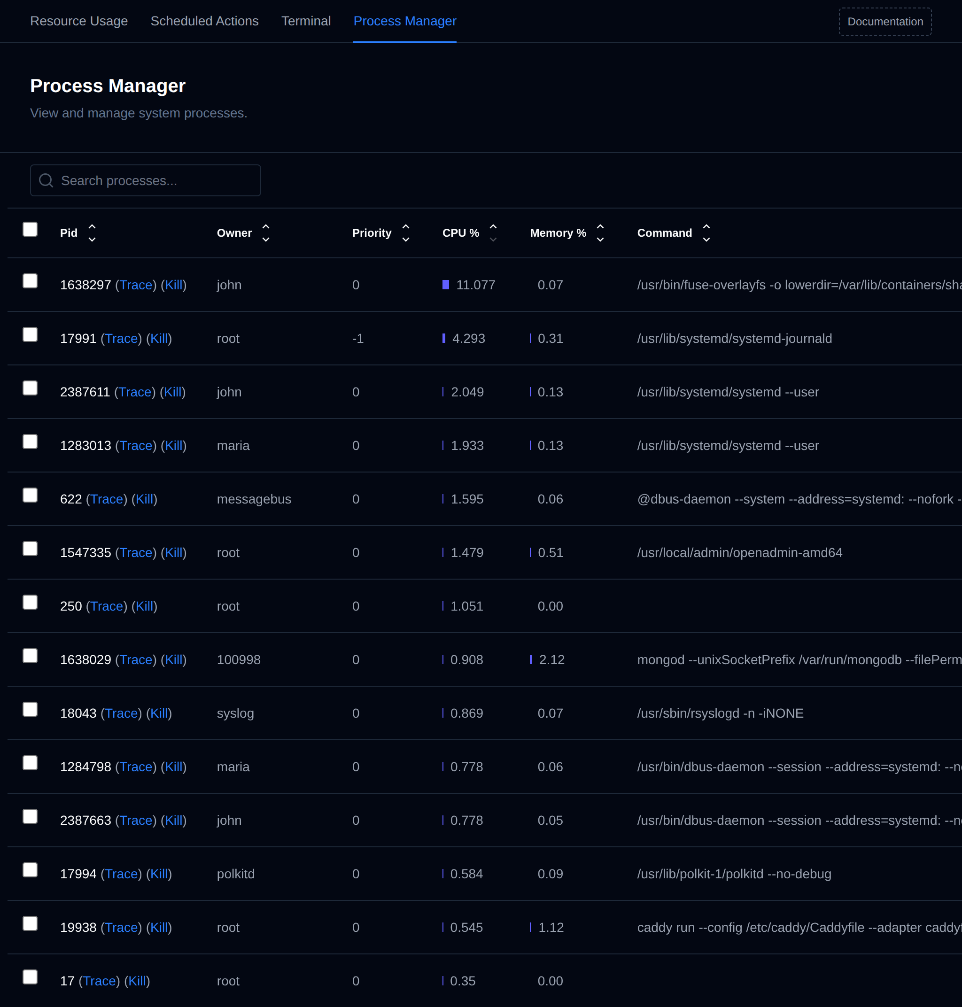Tick checkbox for process 18043
The height and width of the screenshot is (1007, 962).
point(30,710)
